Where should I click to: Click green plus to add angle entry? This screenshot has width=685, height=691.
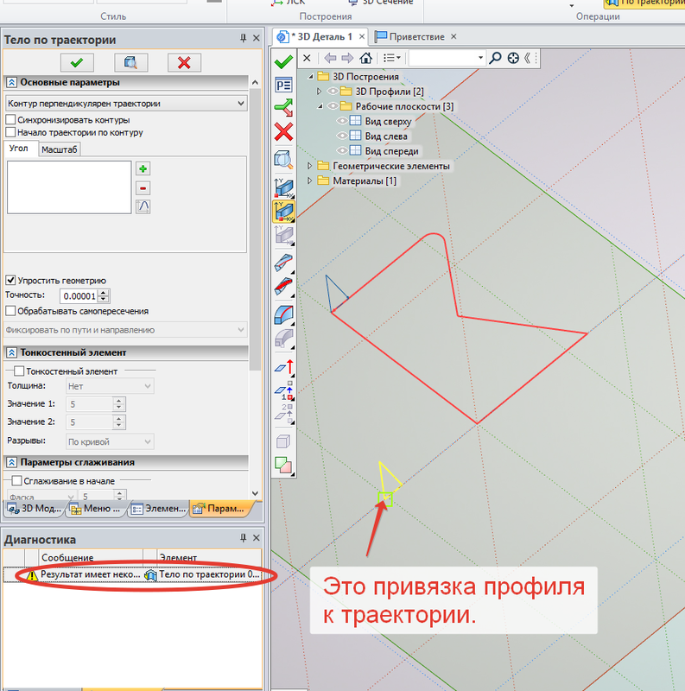click(x=143, y=168)
